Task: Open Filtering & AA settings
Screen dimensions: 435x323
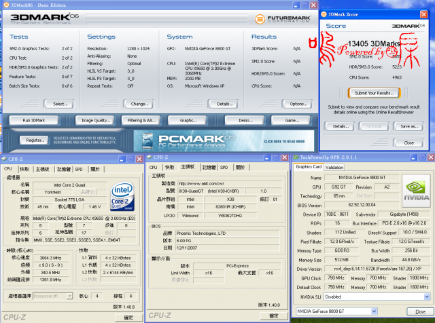Action: coord(141,120)
